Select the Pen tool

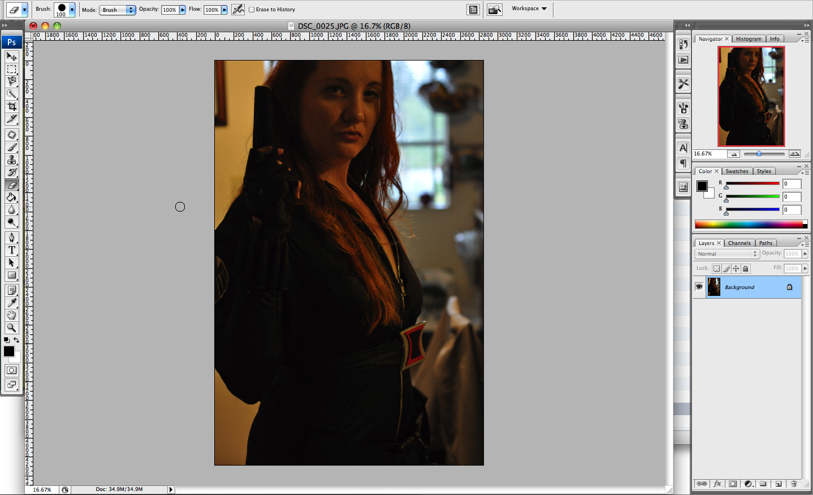coord(11,238)
